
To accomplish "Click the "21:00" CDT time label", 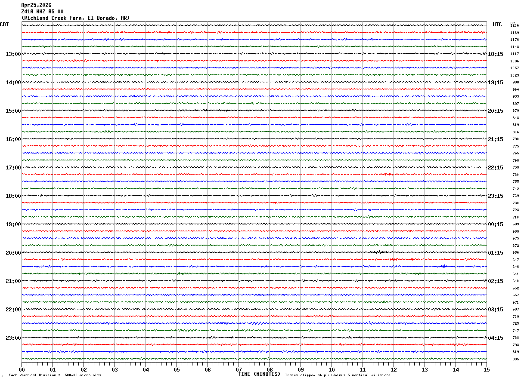I will (x=13, y=281).
